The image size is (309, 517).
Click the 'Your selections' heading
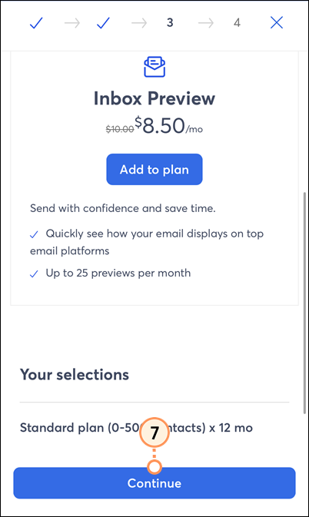click(75, 375)
